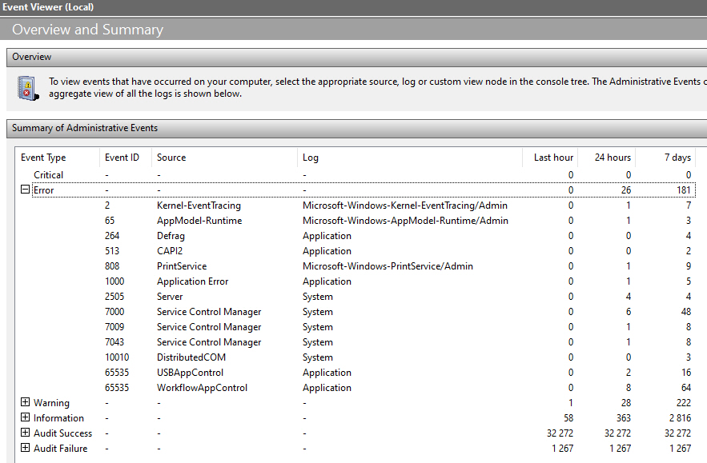Expand the Audit Success group
The height and width of the screenshot is (463, 707).
click(x=26, y=433)
